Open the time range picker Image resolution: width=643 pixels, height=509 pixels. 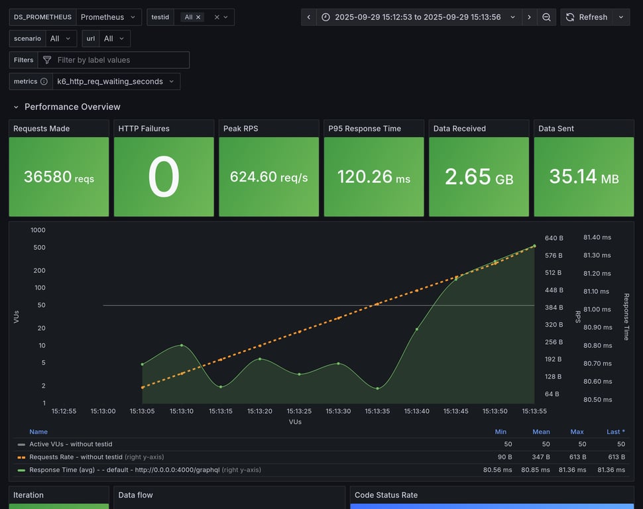[418, 17]
